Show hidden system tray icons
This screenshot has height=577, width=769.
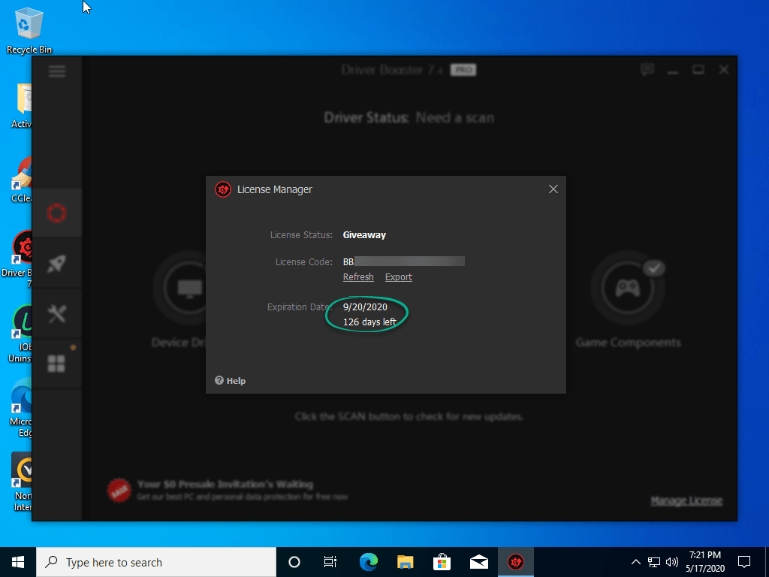(635, 562)
